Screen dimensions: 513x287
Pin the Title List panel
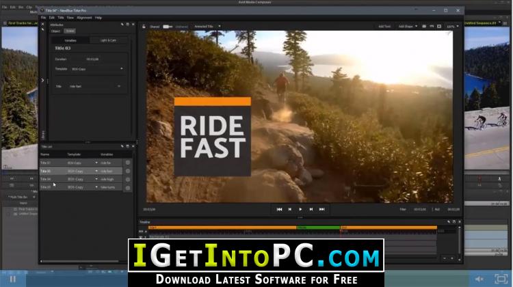click(122, 146)
